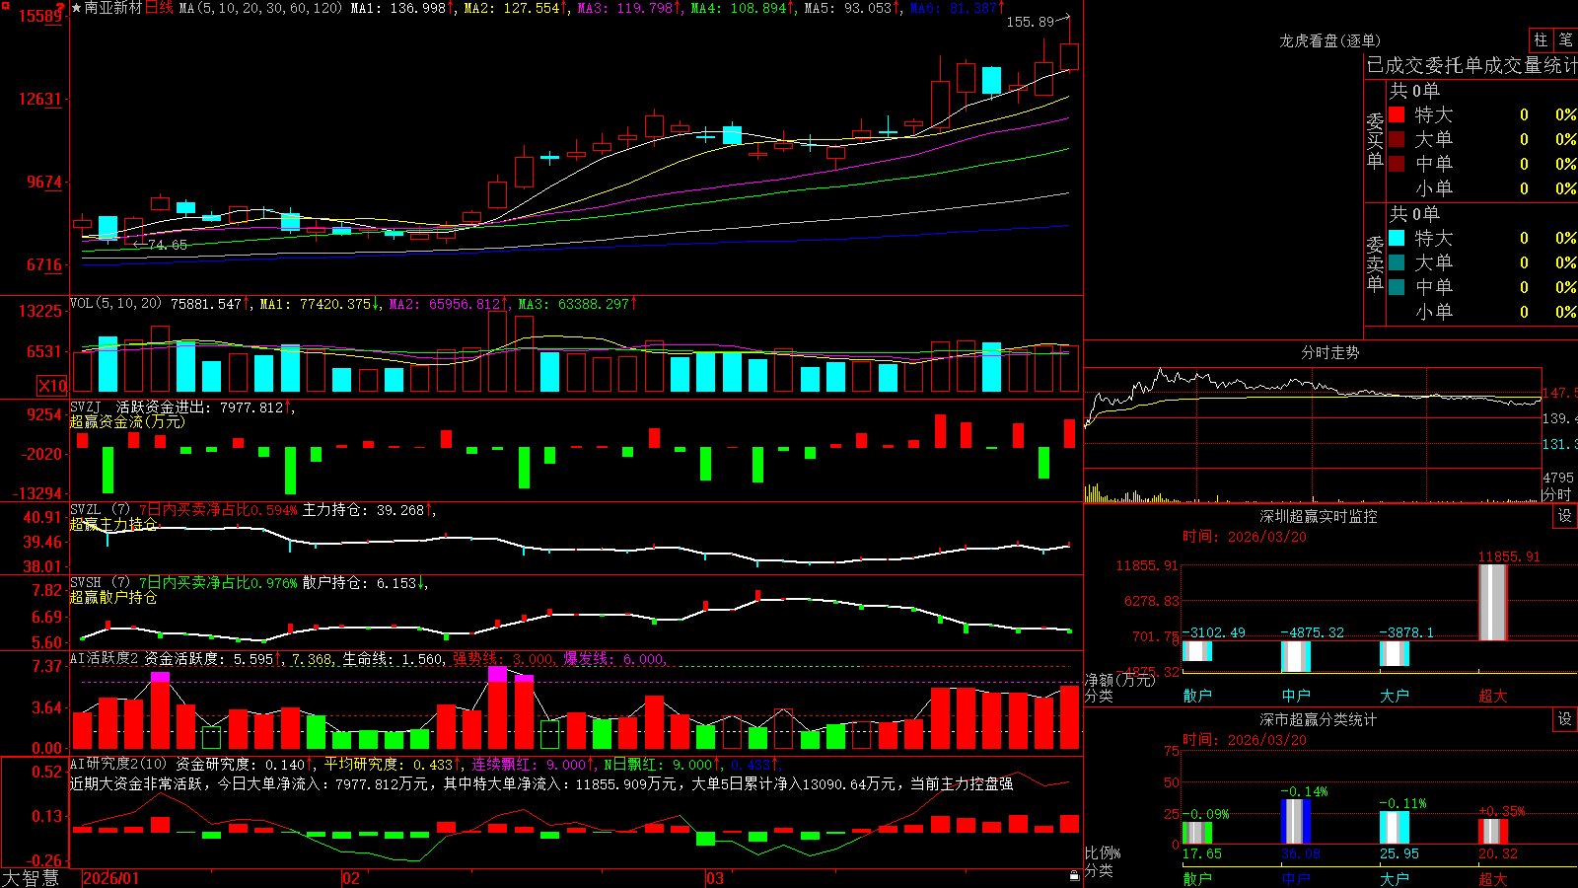
Task: Open 设 settings for 深圳超赢实时监控
Action: [x=1565, y=516]
